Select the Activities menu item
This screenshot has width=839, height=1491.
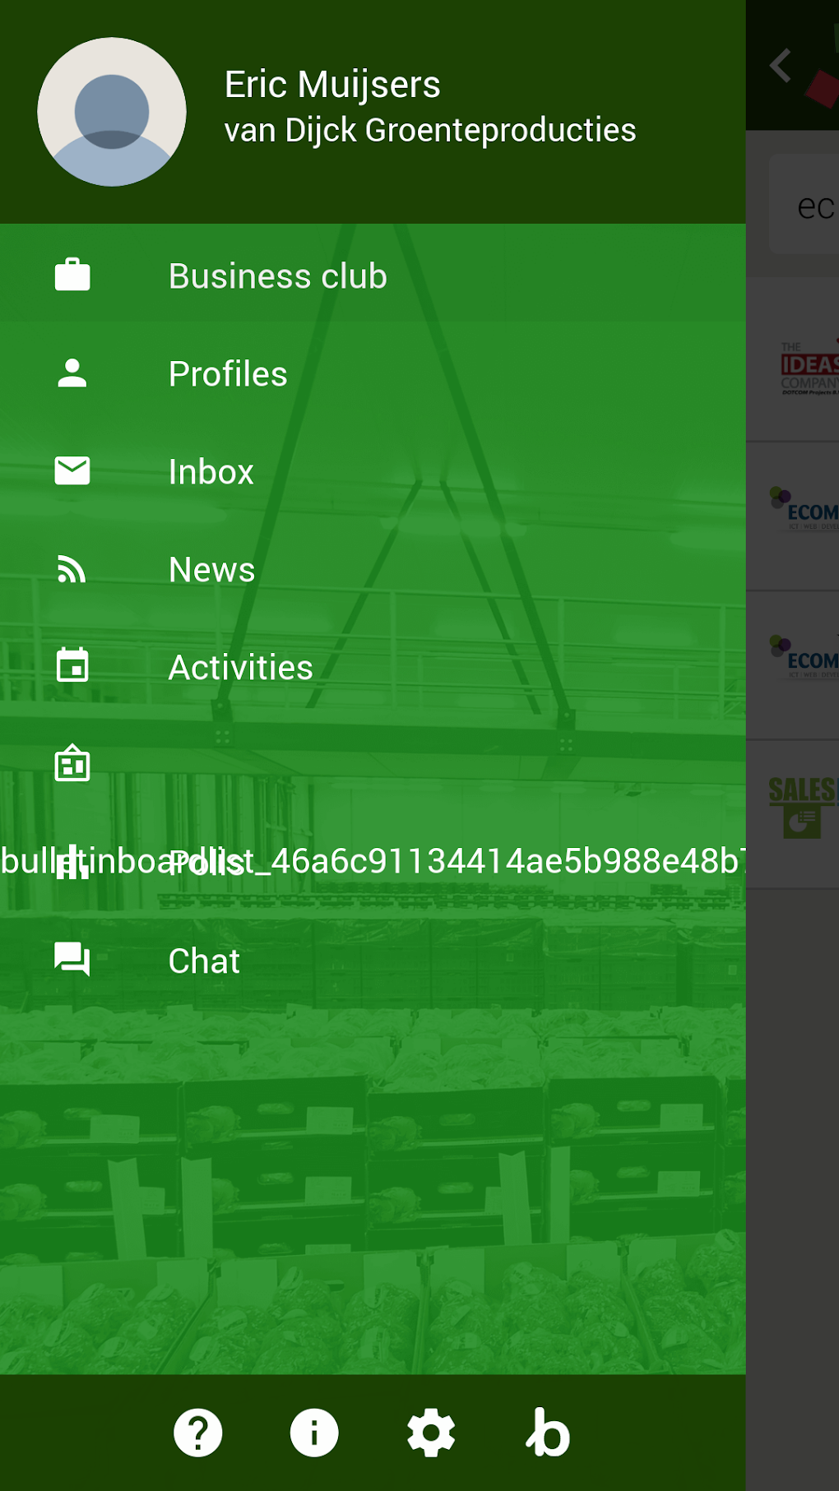pyautogui.click(x=373, y=667)
